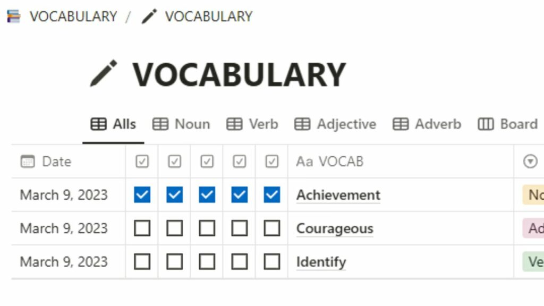Viewport: 544px width, 306px height.
Task: Uncheck the first checkbox in the Achievement row
Action: pyautogui.click(x=141, y=194)
